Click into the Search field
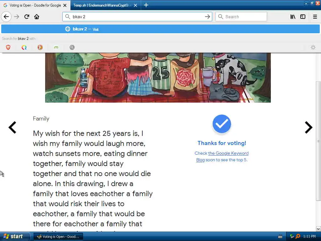This screenshot has height=241, width=321. (x=241, y=17)
